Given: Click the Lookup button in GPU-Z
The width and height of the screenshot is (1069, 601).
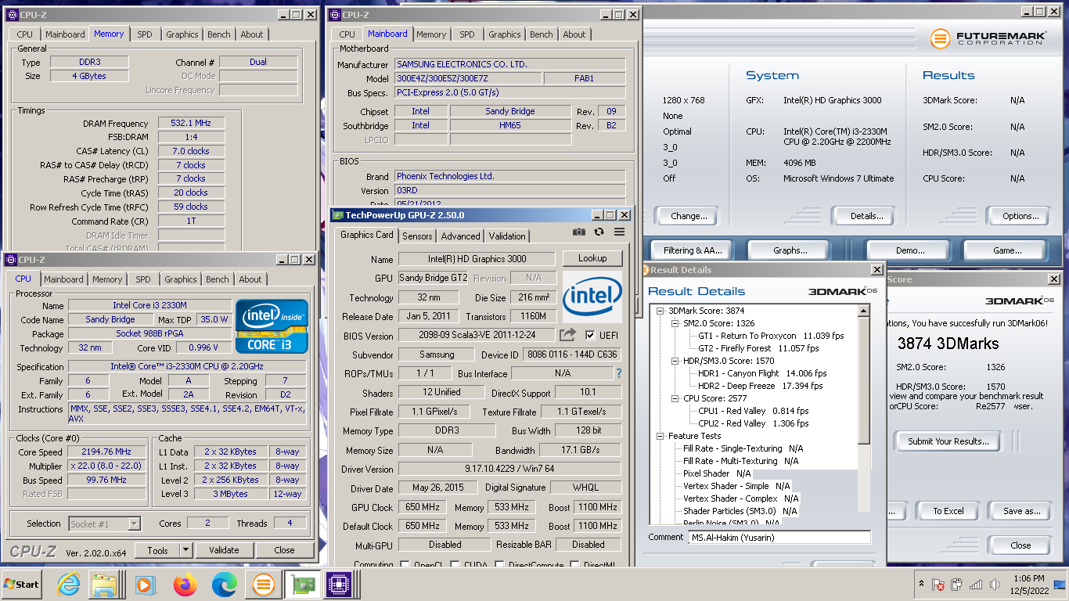Looking at the screenshot, I should [592, 258].
